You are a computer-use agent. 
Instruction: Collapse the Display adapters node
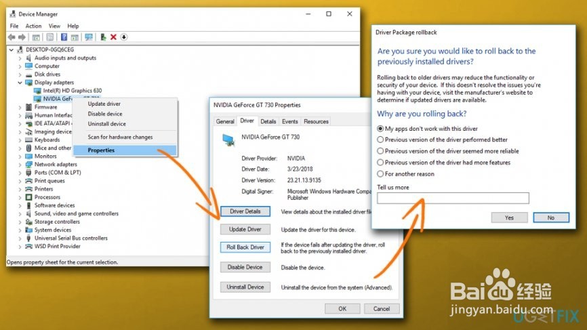(20, 83)
